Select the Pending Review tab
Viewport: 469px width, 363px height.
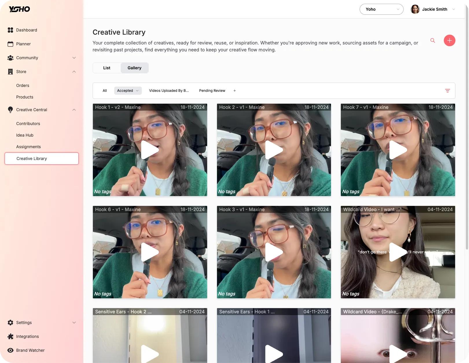click(212, 91)
